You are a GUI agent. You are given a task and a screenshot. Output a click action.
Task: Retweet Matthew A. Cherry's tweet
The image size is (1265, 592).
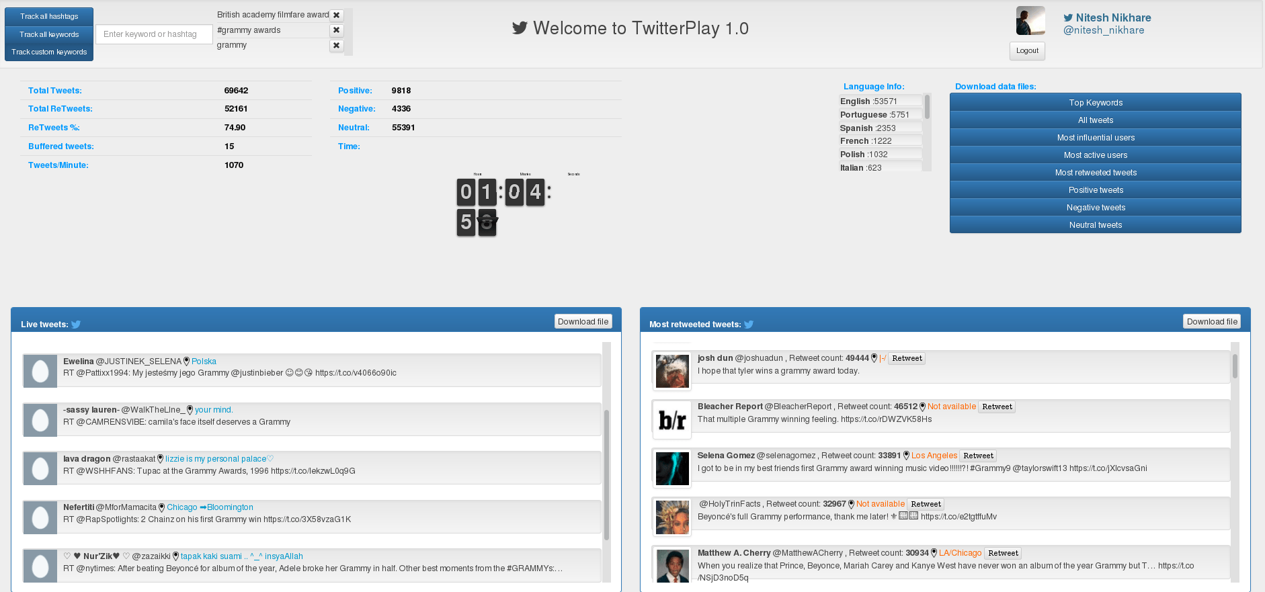pyautogui.click(x=1003, y=554)
